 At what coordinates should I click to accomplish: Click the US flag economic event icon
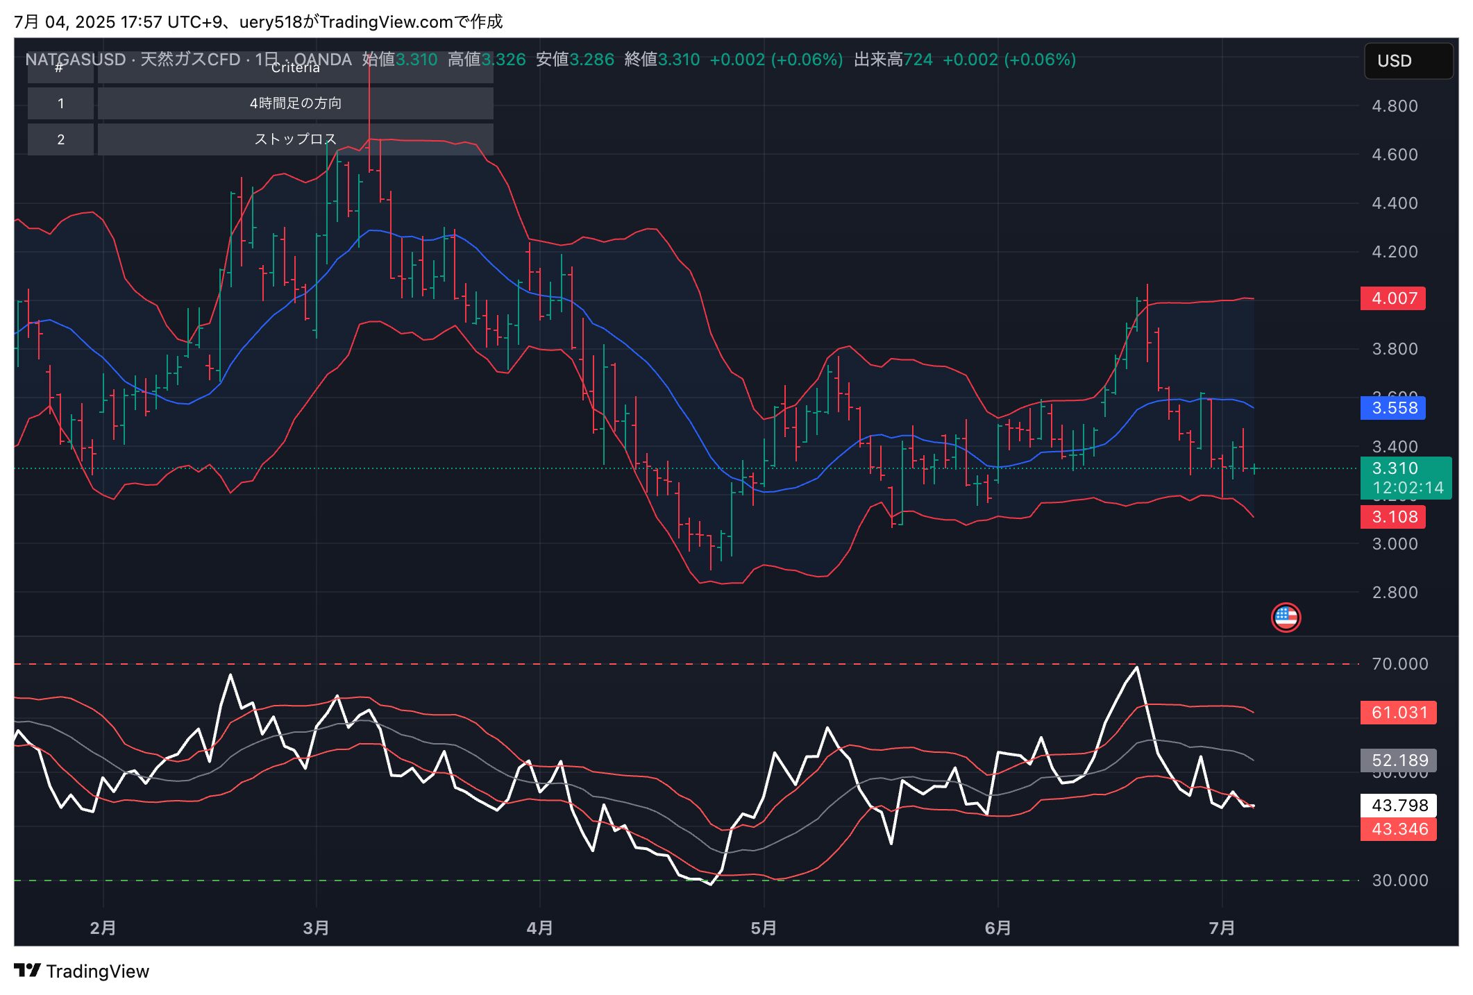coord(1285,617)
